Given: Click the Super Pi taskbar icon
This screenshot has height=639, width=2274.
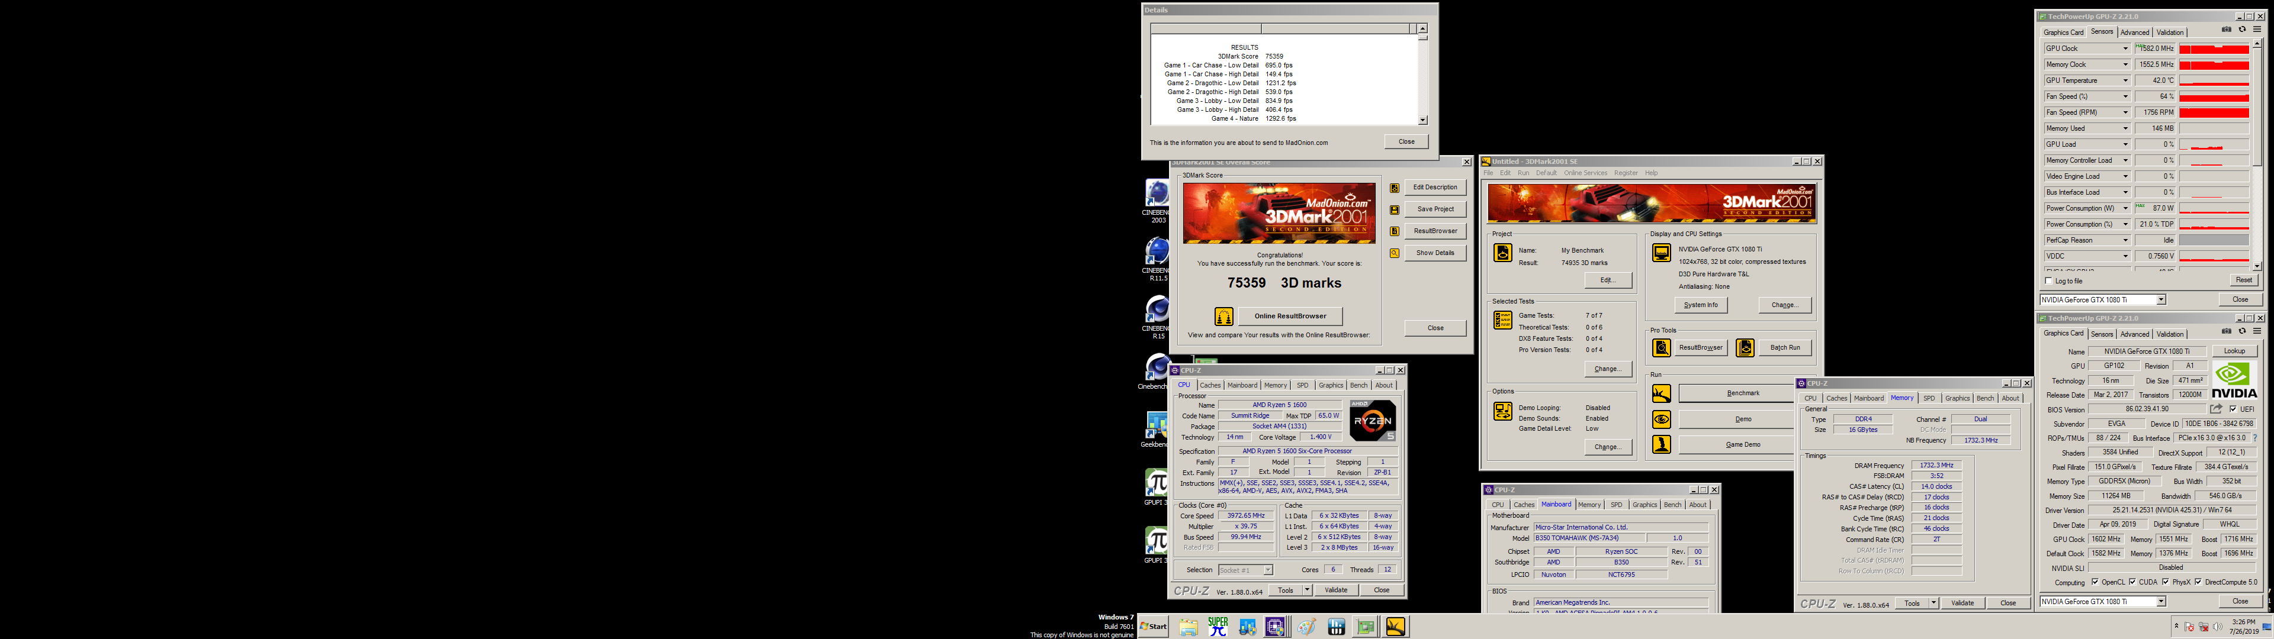Looking at the screenshot, I should tap(1218, 627).
